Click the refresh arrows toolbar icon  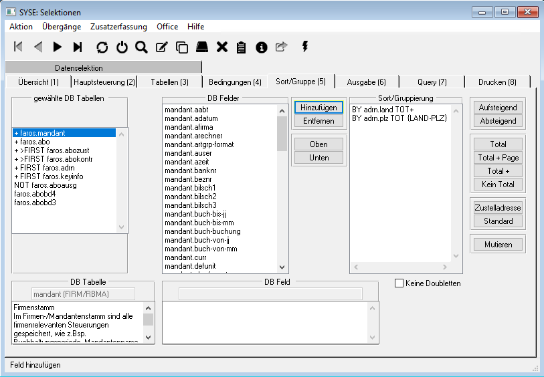[x=102, y=47]
